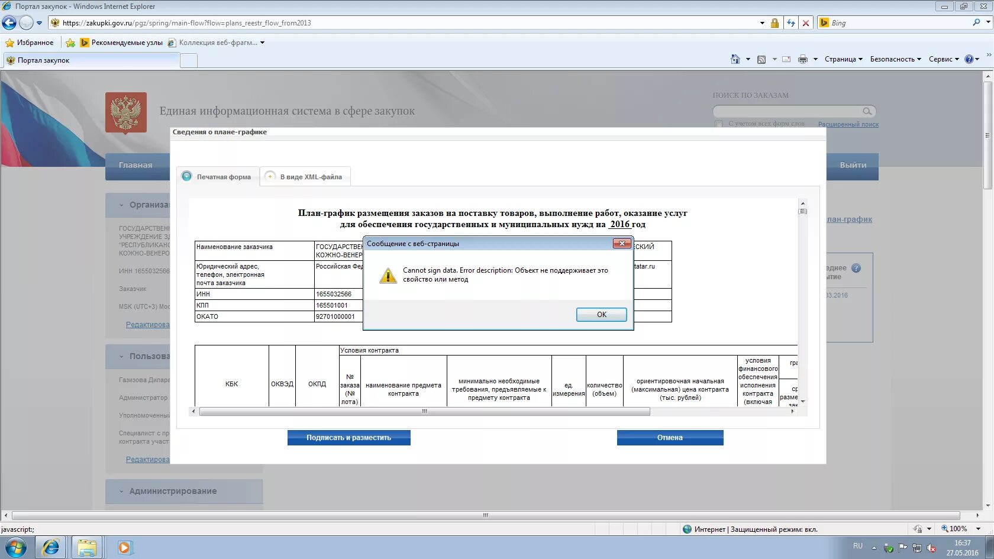994x559 pixels.
Task: Show hidden system tray icons
Action: point(874,548)
